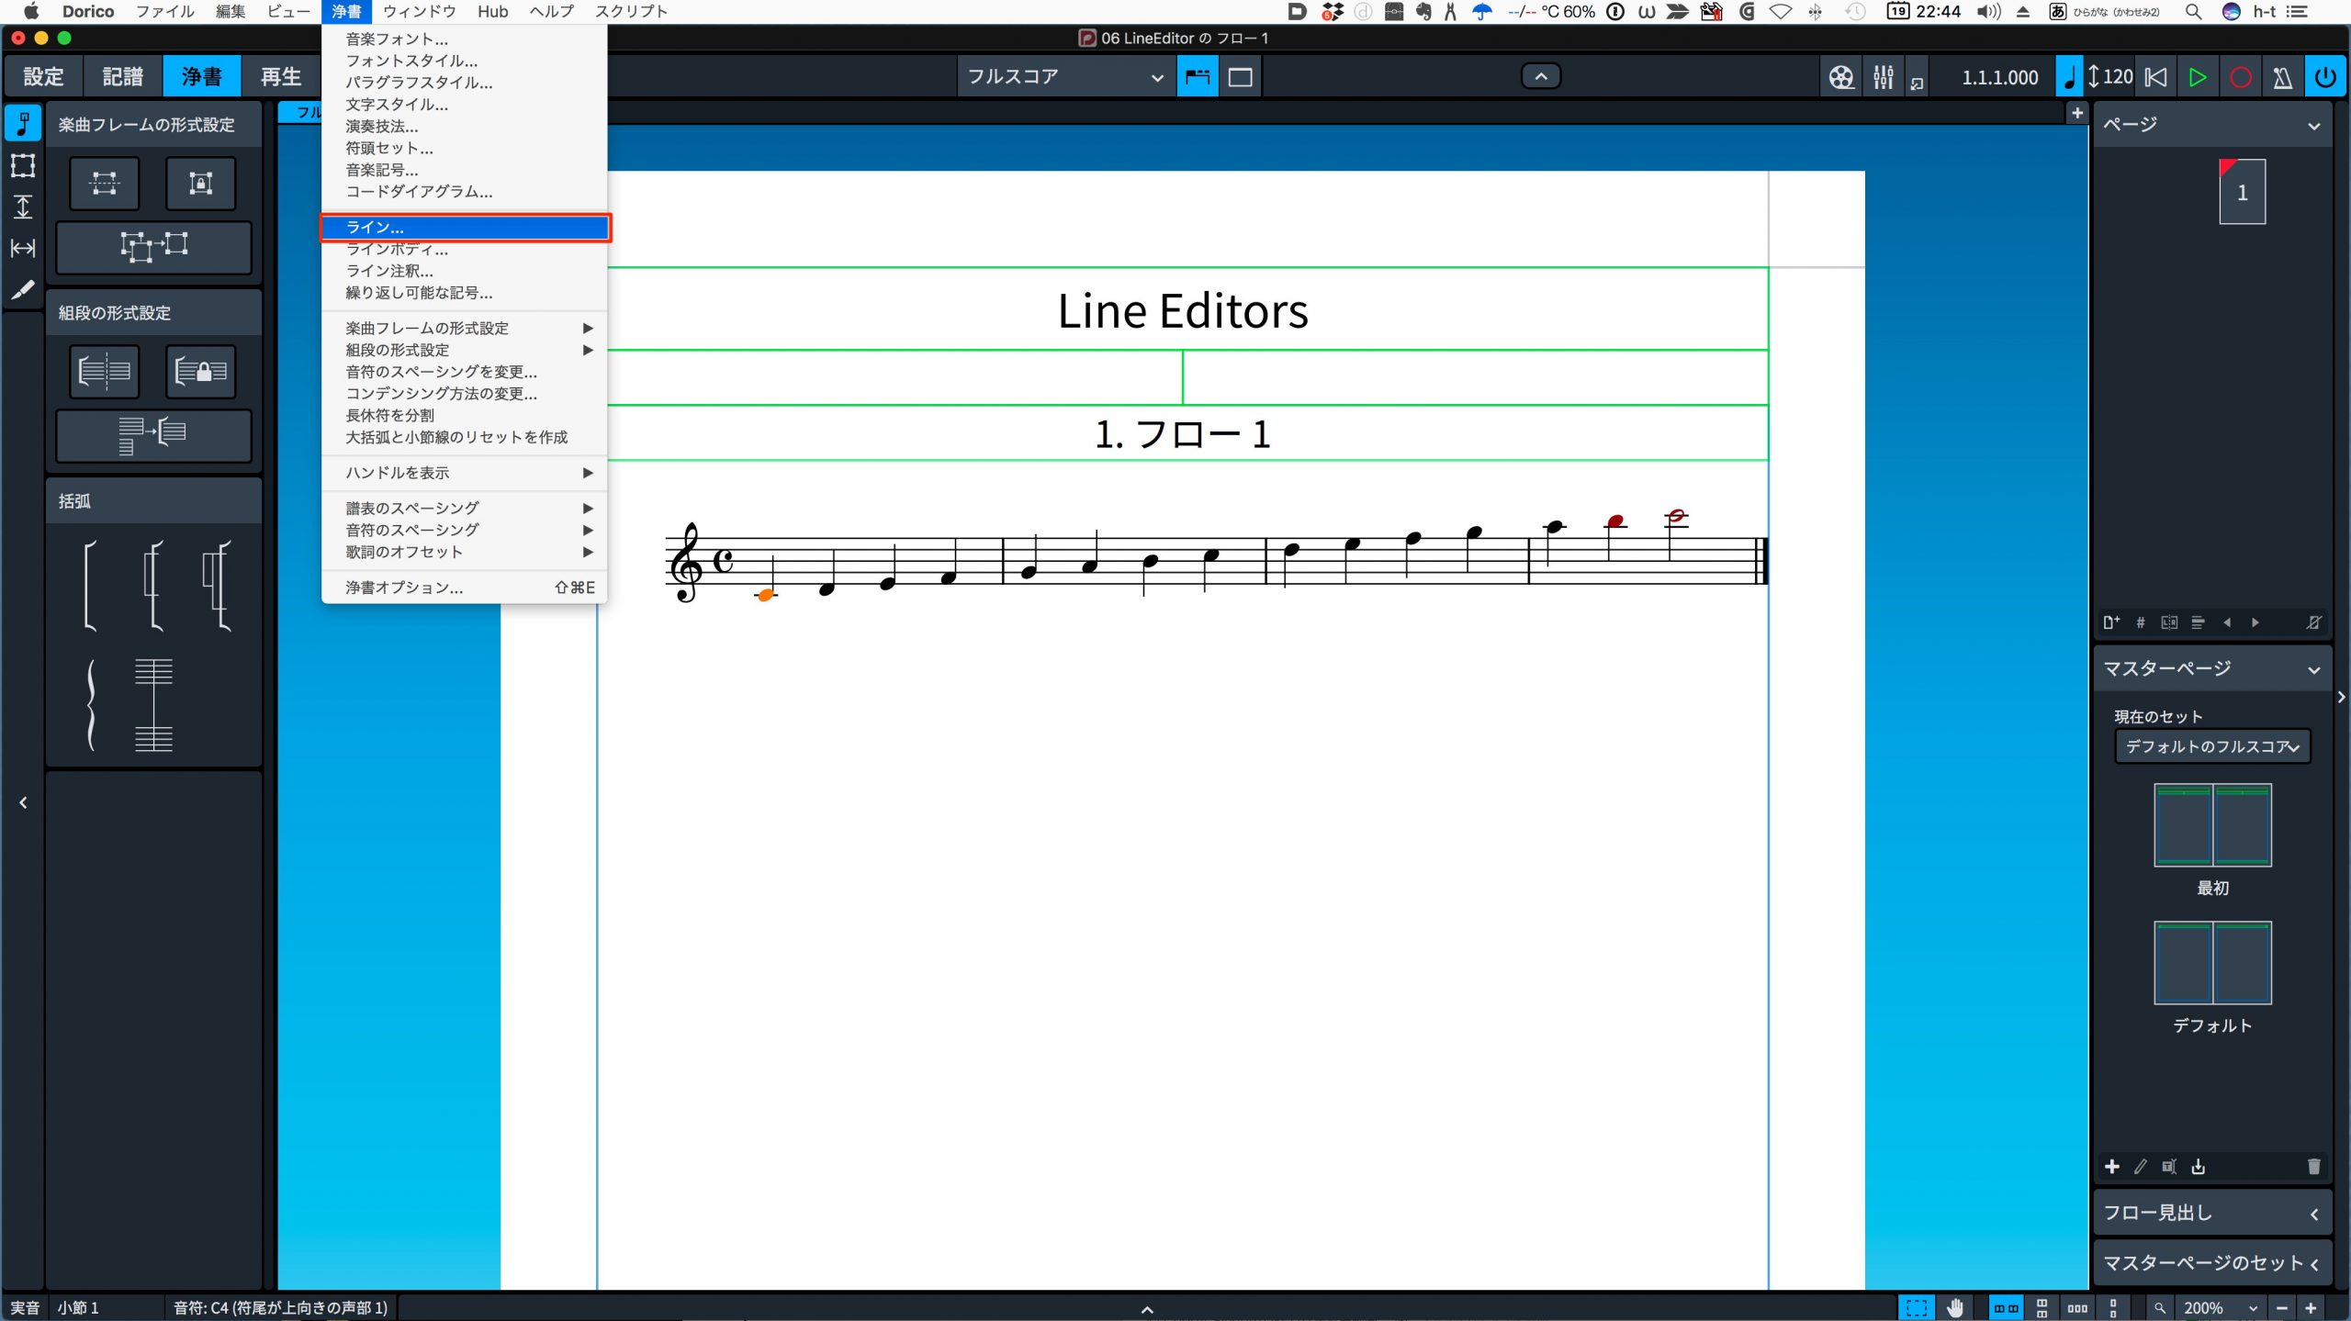This screenshot has height=1321, width=2351.
Task: Click the Make Into Frame button
Action: [105, 183]
